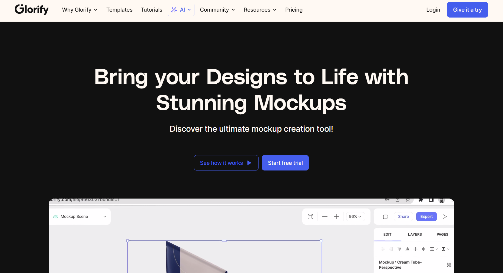This screenshot has width=503, height=273.
Task: Click the Glorify logo
Action: pos(31,9)
